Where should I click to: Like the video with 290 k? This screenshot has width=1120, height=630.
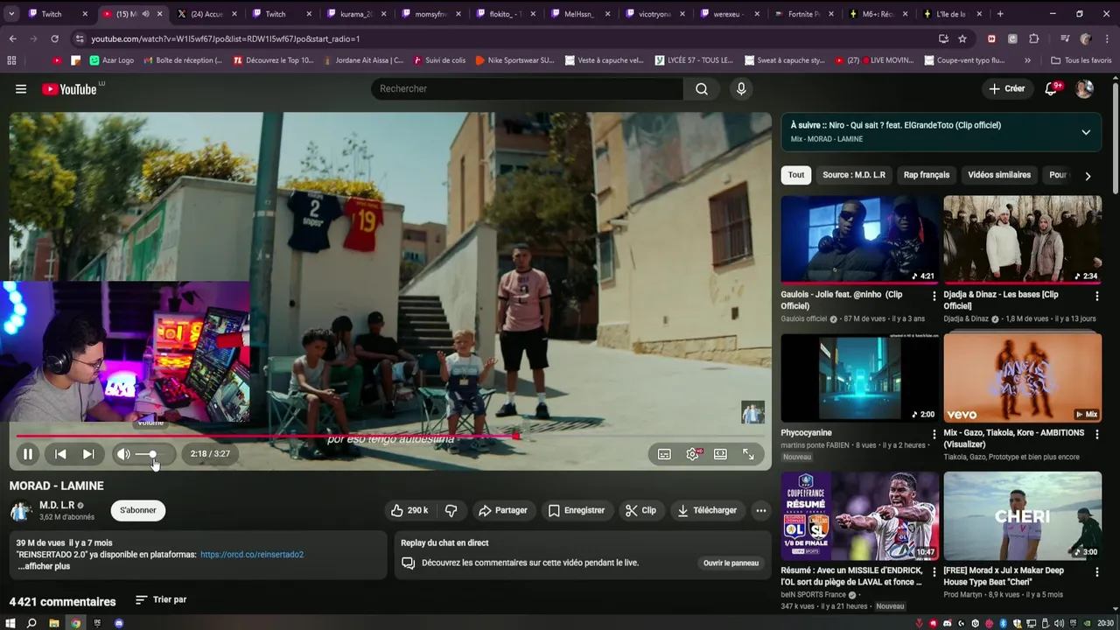tap(409, 510)
